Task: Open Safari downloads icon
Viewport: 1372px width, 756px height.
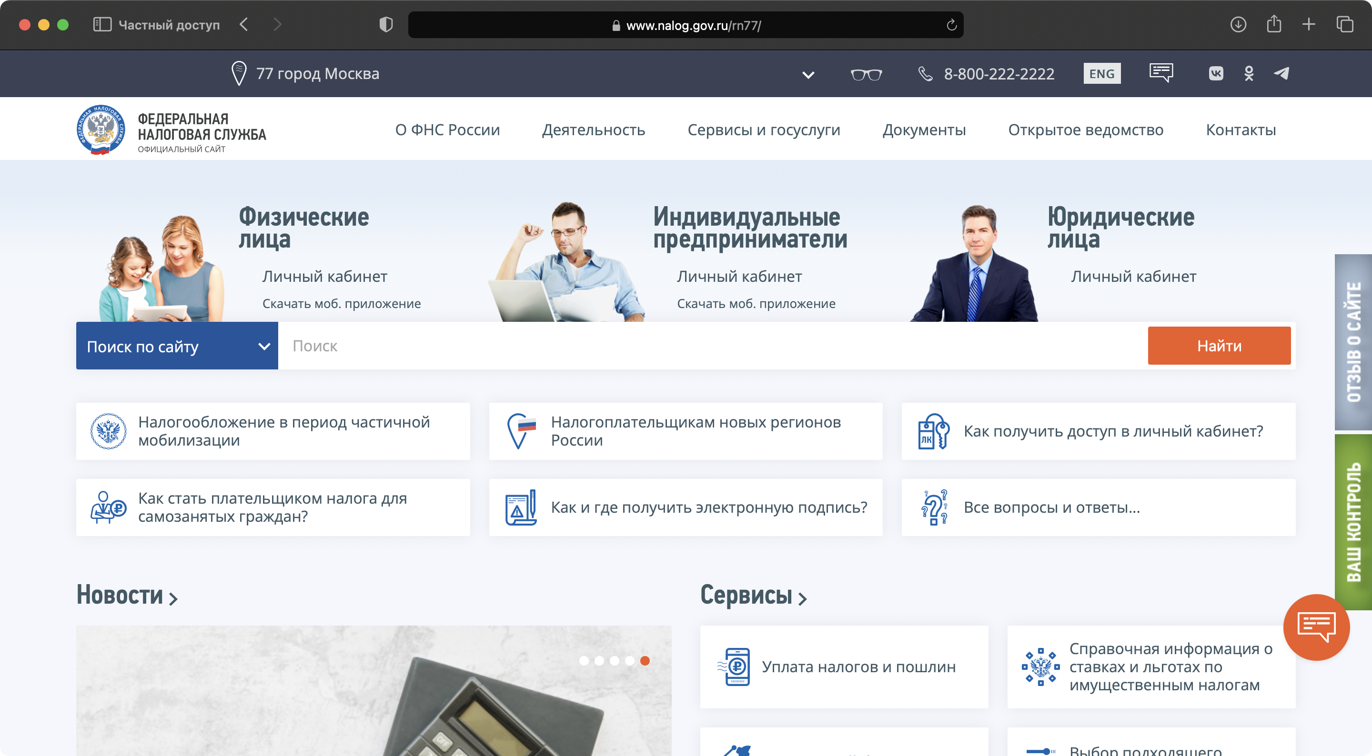Action: (x=1238, y=24)
